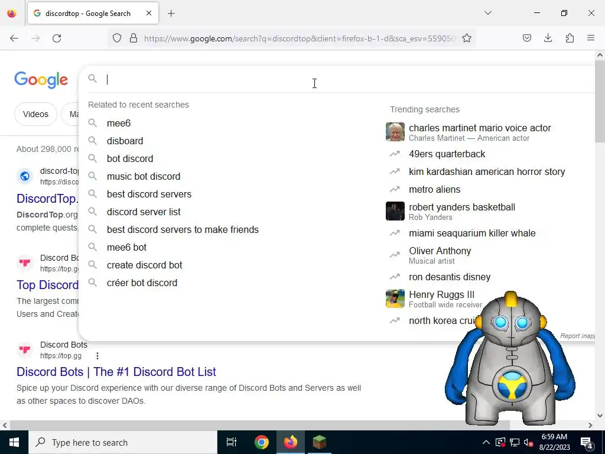Open Windows Start menu
Viewport: 605px width, 454px height.
14,442
